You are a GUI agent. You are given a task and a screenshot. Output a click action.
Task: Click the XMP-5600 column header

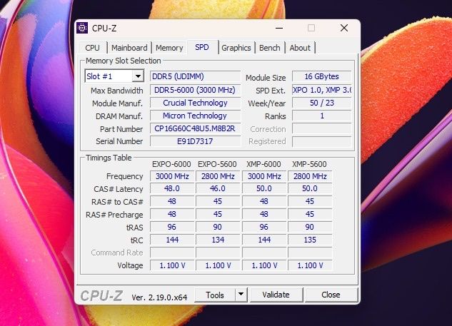click(x=309, y=164)
